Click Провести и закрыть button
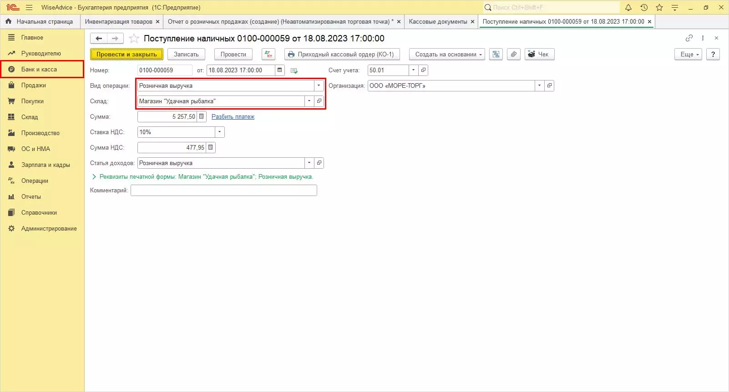 [x=127, y=54]
